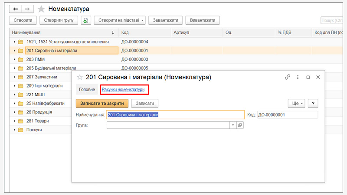Open the Група field dropdown arrow
Image resolution: width=347 pixels, height=195 pixels.
tap(232, 125)
